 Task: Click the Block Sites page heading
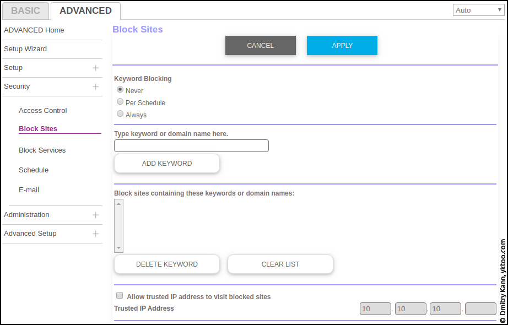pyautogui.click(x=138, y=30)
